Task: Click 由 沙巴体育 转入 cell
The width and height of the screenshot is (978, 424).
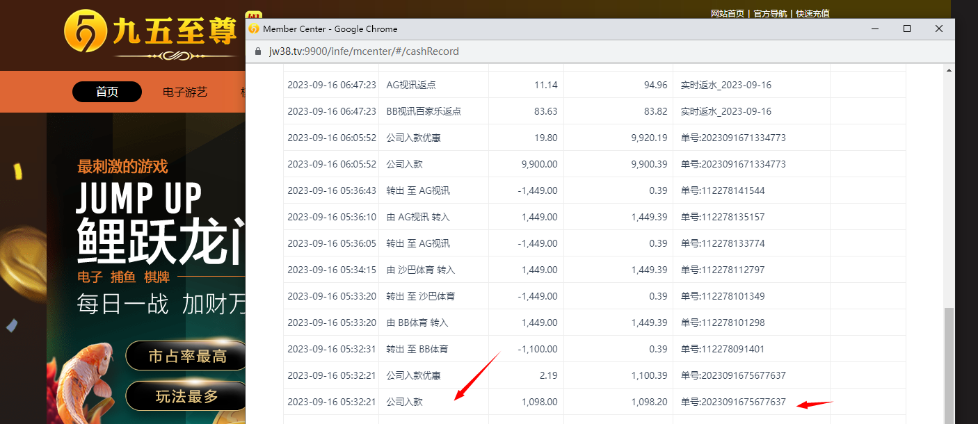Action: [x=433, y=270]
